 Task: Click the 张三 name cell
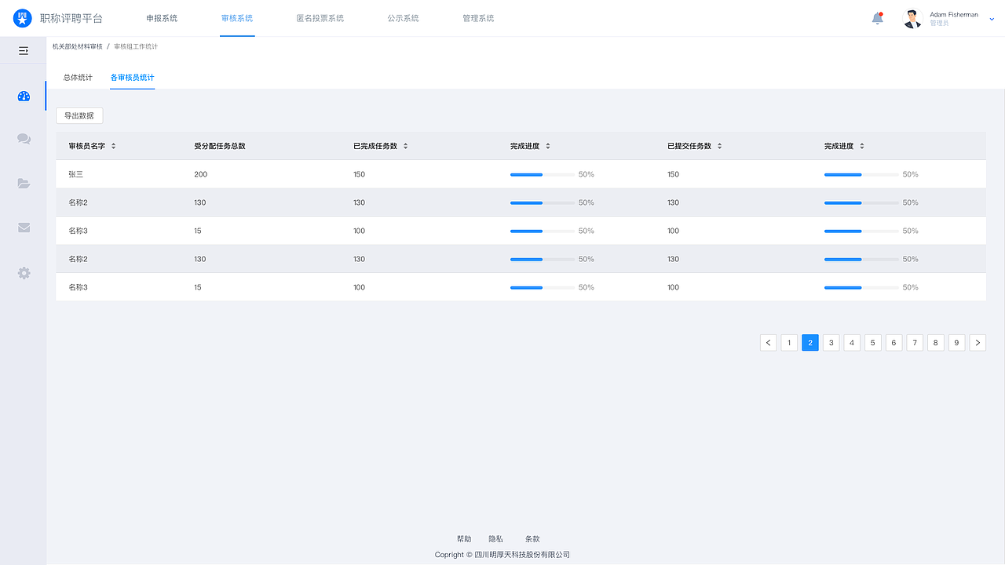click(x=76, y=174)
